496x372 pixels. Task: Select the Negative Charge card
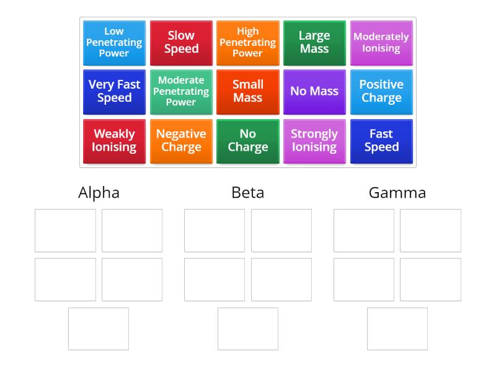coord(181,141)
